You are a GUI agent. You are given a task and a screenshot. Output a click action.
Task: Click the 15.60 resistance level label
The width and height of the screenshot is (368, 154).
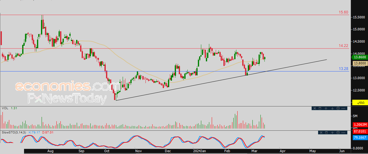[343, 12]
